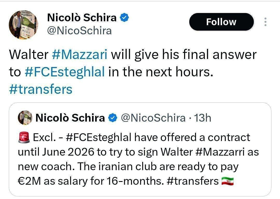This screenshot has width=280, height=199.
Task: Click the blue verified badge in header
Action: pyautogui.click(x=124, y=18)
